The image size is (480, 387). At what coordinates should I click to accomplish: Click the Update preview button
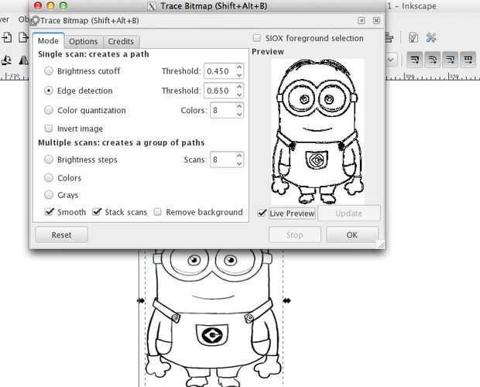pos(348,213)
